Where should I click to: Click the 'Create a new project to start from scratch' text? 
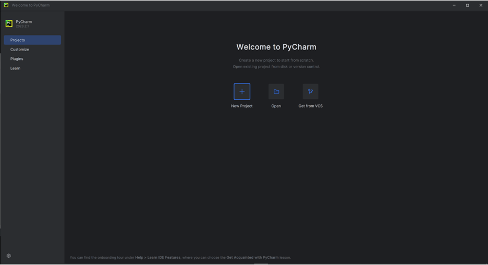(x=276, y=60)
